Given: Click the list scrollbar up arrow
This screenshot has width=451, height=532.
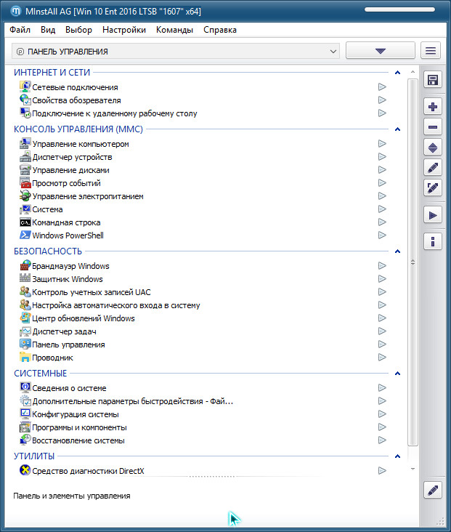Looking at the screenshot, I should [x=413, y=72].
